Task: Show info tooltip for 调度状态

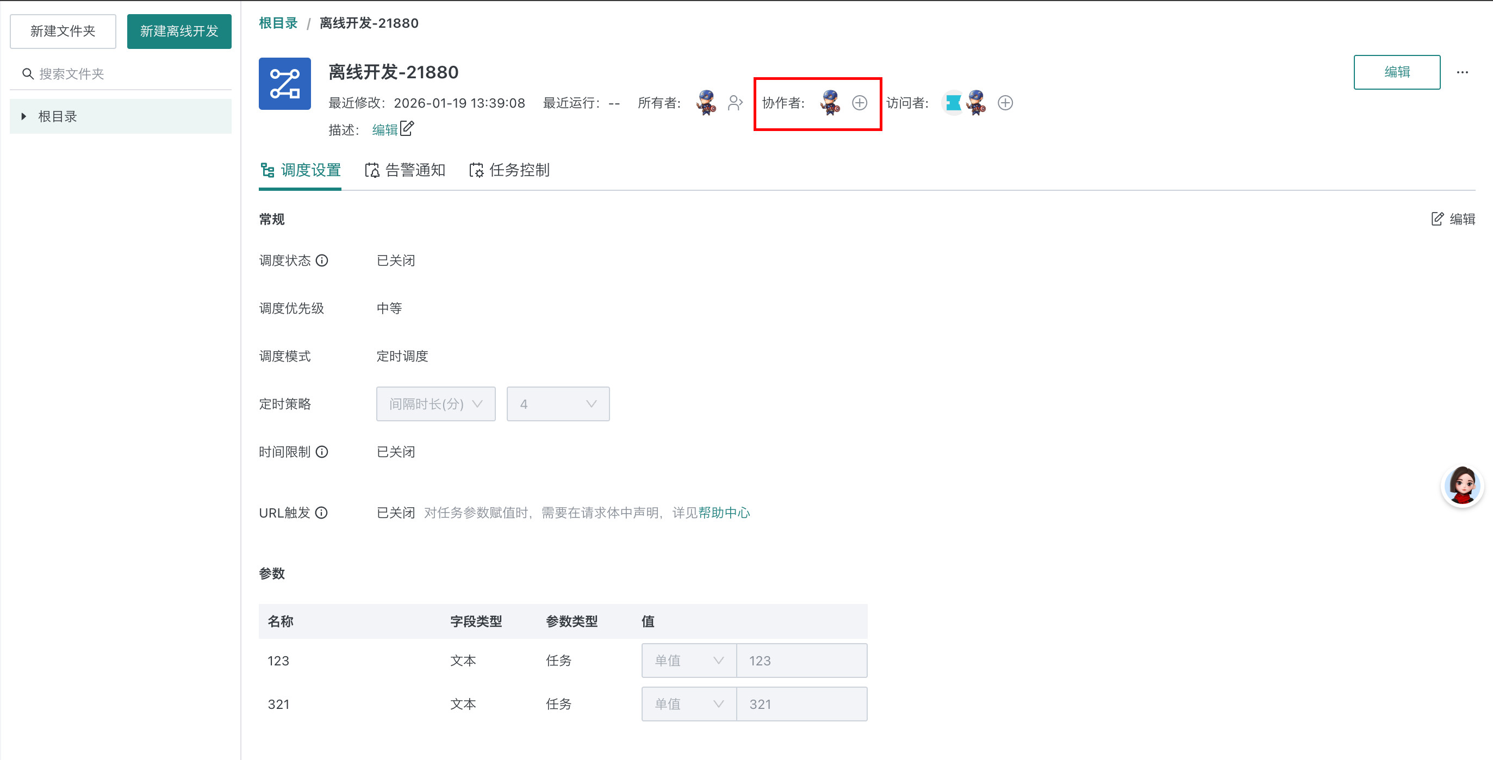Action: [322, 260]
